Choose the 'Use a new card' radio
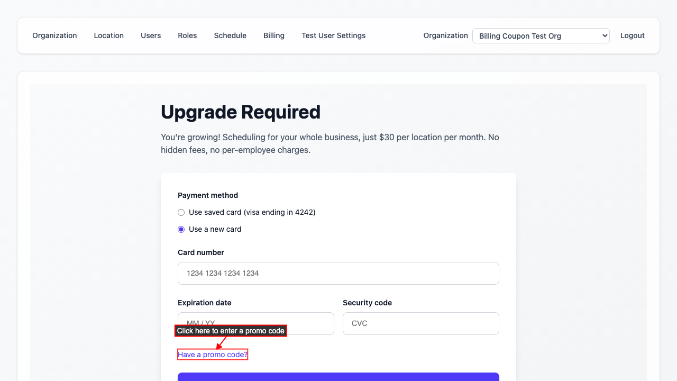 click(181, 229)
